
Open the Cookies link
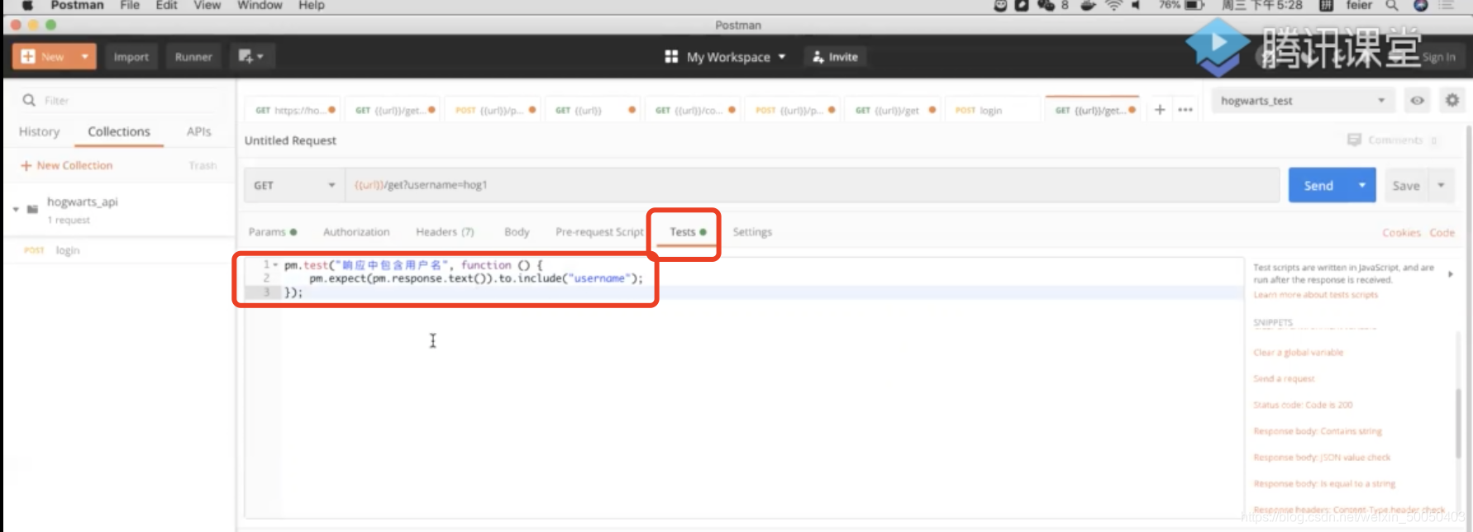pyautogui.click(x=1401, y=233)
